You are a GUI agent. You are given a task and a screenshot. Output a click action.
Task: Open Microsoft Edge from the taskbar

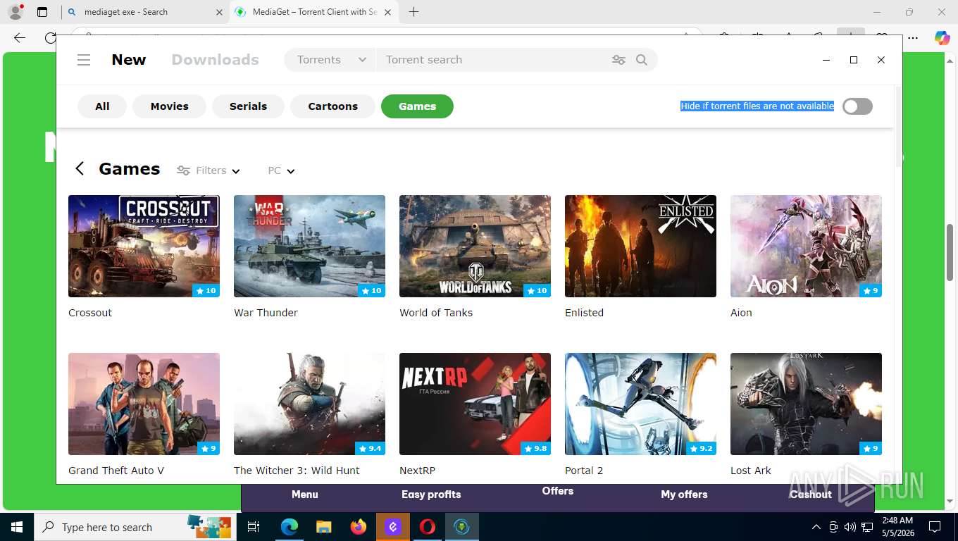click(x=290, y=527)
